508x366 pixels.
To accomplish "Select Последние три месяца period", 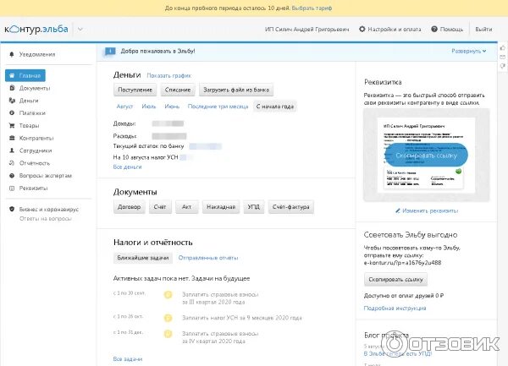I will click(218, 107).
